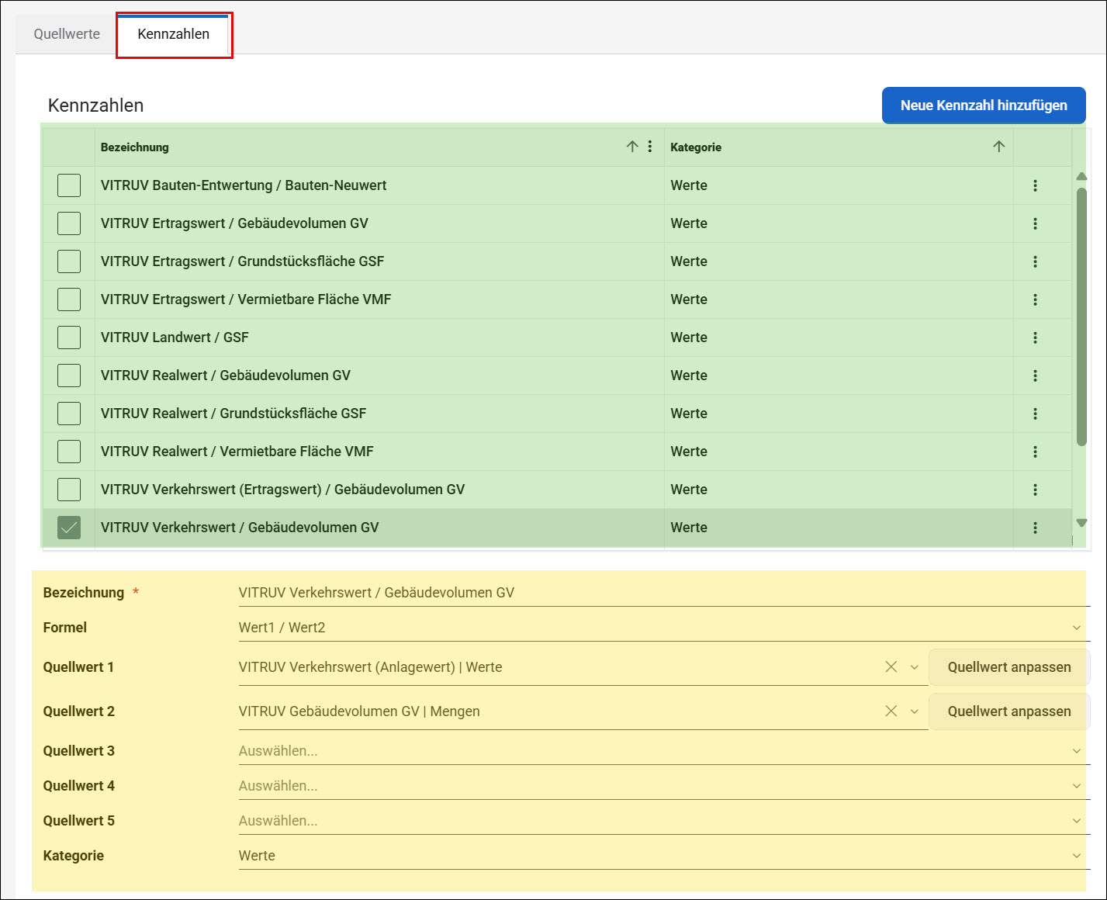Open row menu for VITRUV Landwert / GSF
The width and height of the screenshot is (1107, 900).
click(x=1035, y=337)
